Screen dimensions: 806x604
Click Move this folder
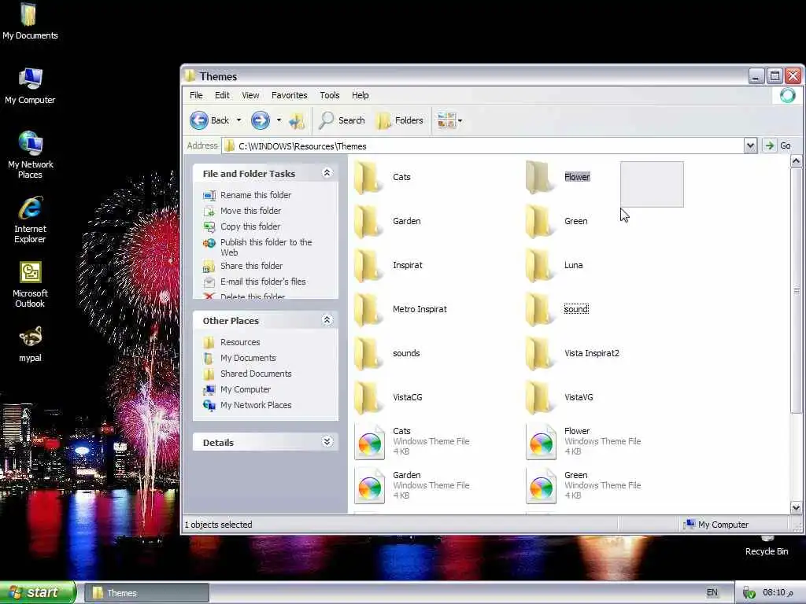coord(242,211)
